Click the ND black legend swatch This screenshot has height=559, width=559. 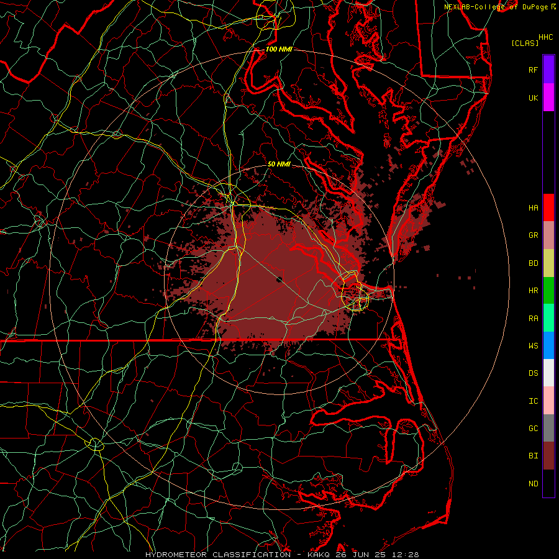[548, 483]
